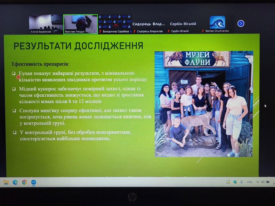Screen dimensions: 275x206
Task: Open Windows Security tray icon
Action: [235, 182]
